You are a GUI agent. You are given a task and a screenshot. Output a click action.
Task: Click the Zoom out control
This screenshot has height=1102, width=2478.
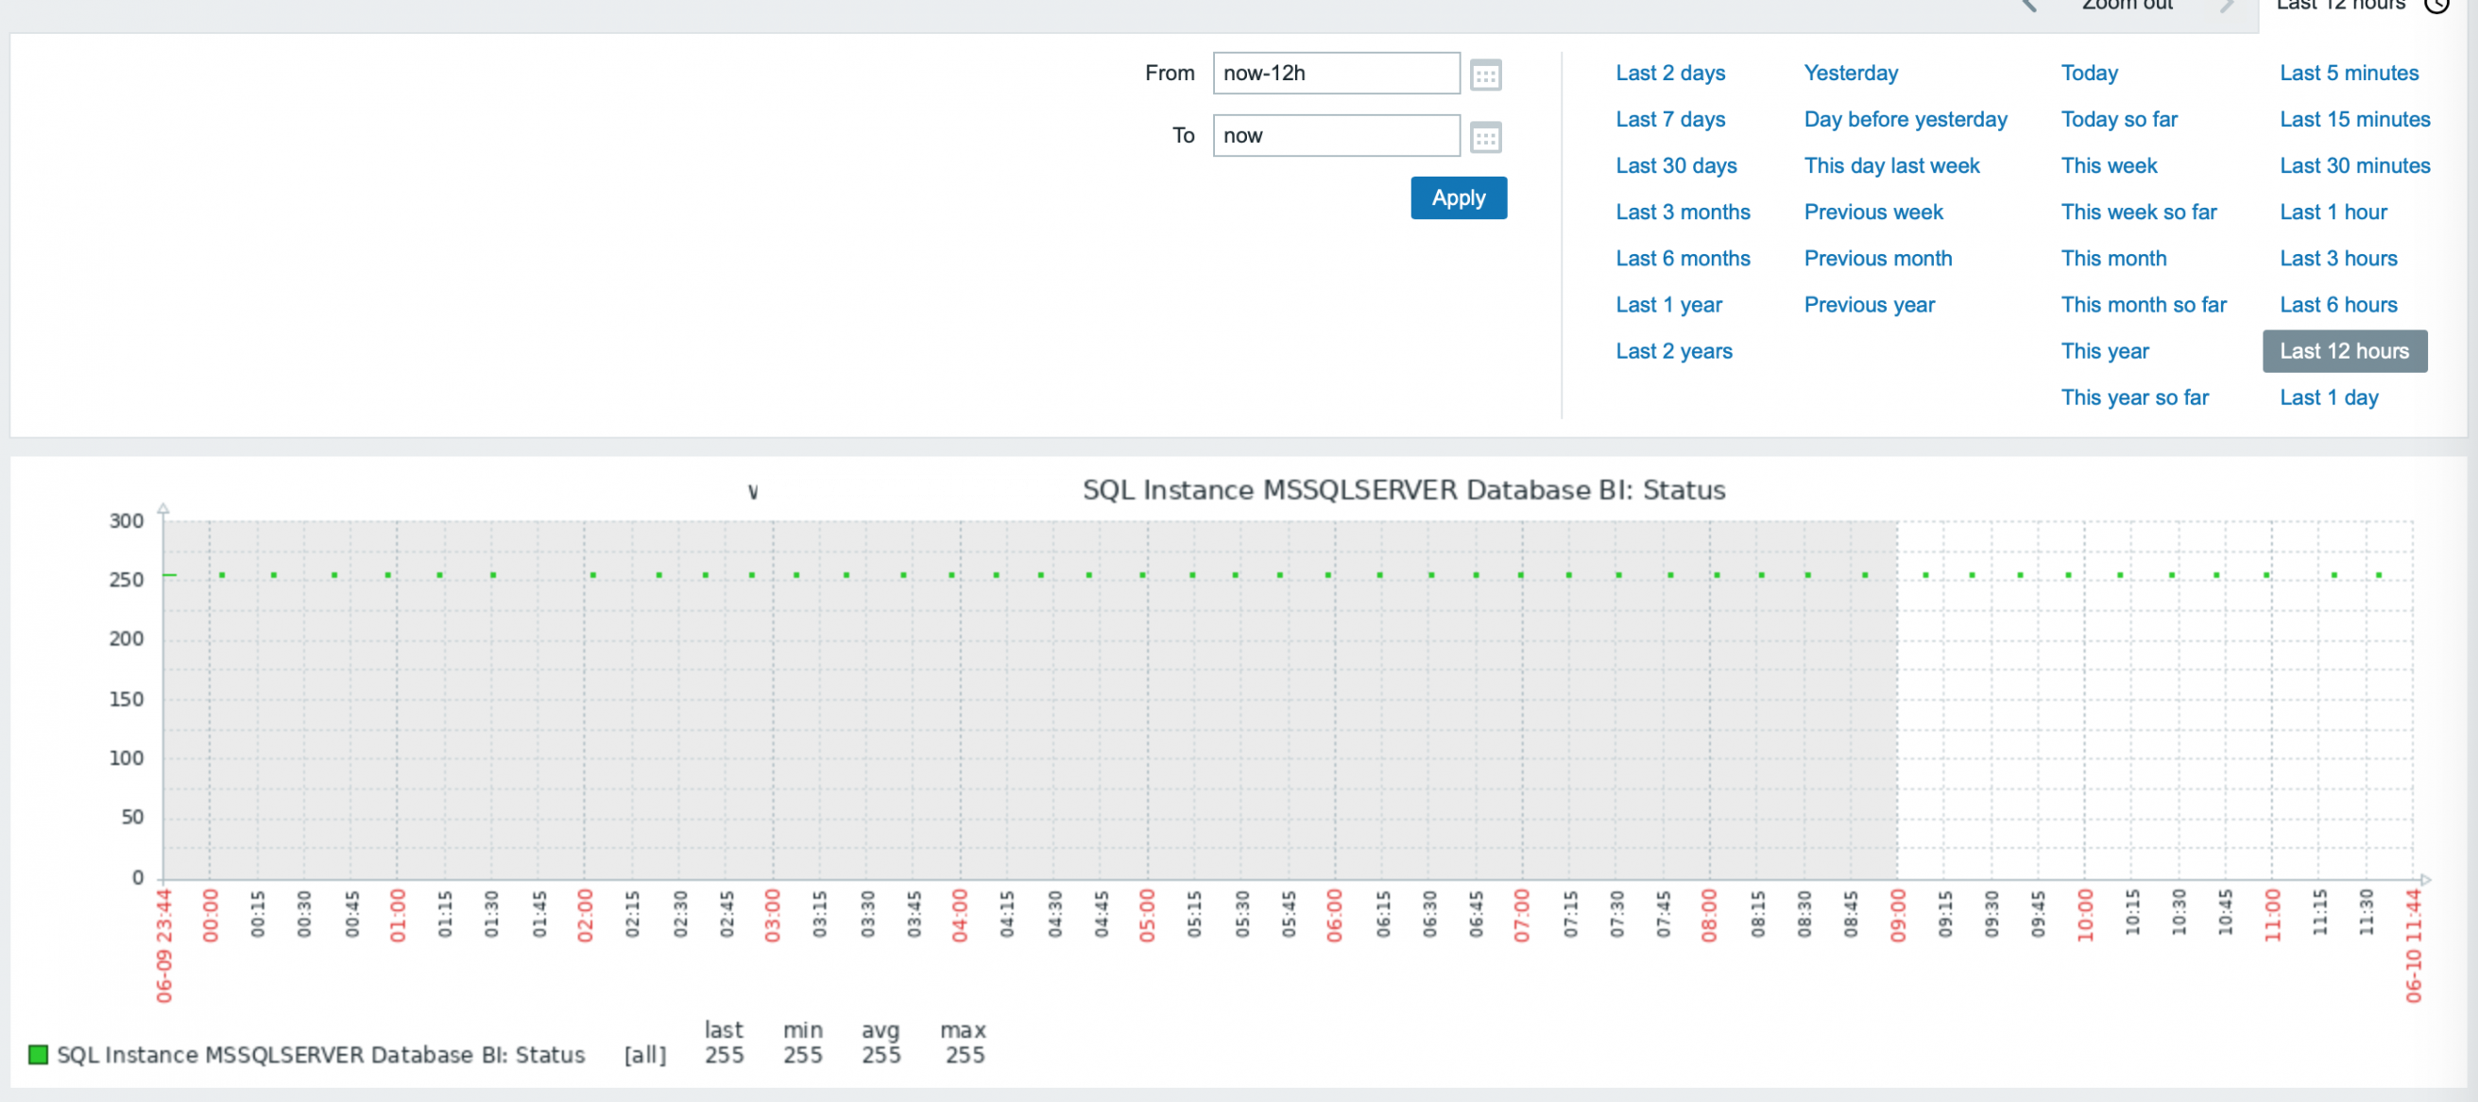click(x=2127, y=6)
